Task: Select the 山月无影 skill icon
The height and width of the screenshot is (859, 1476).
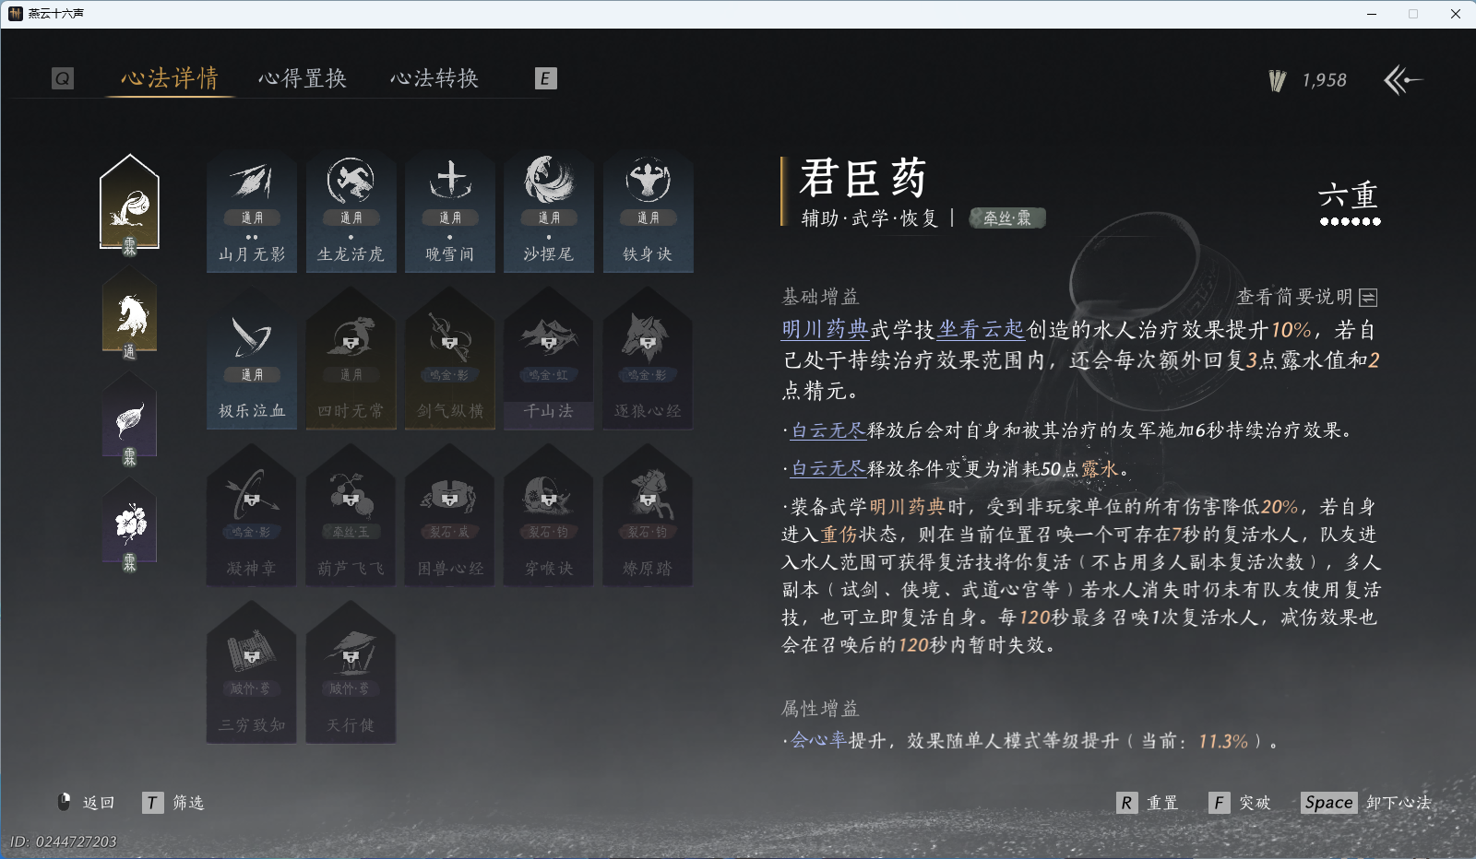Action: tap(251, 210)
